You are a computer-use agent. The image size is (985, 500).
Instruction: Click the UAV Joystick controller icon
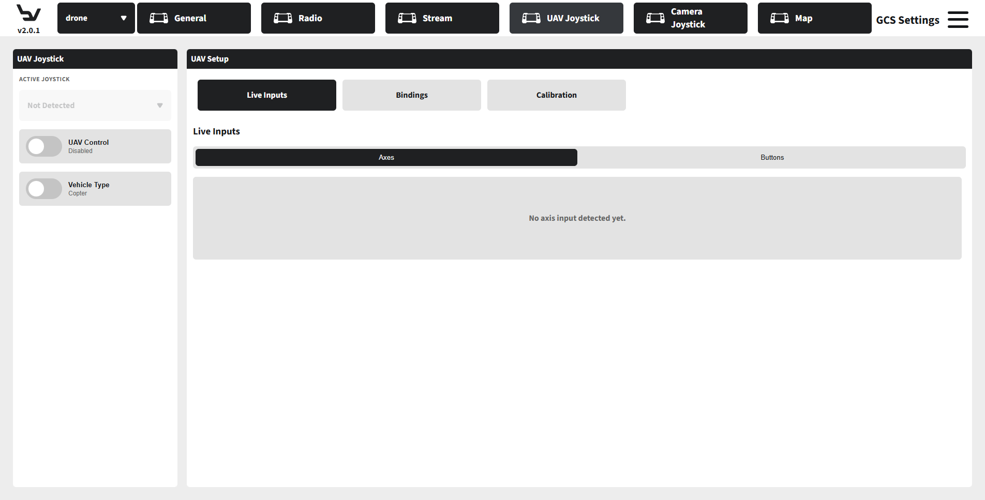tap(531, 18)
